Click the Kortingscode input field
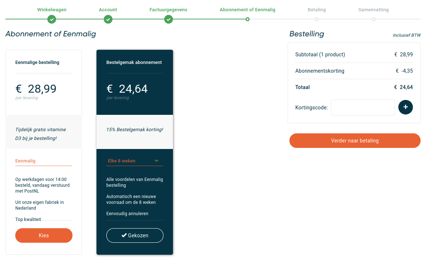426x262 pixels. pos(363,108)
